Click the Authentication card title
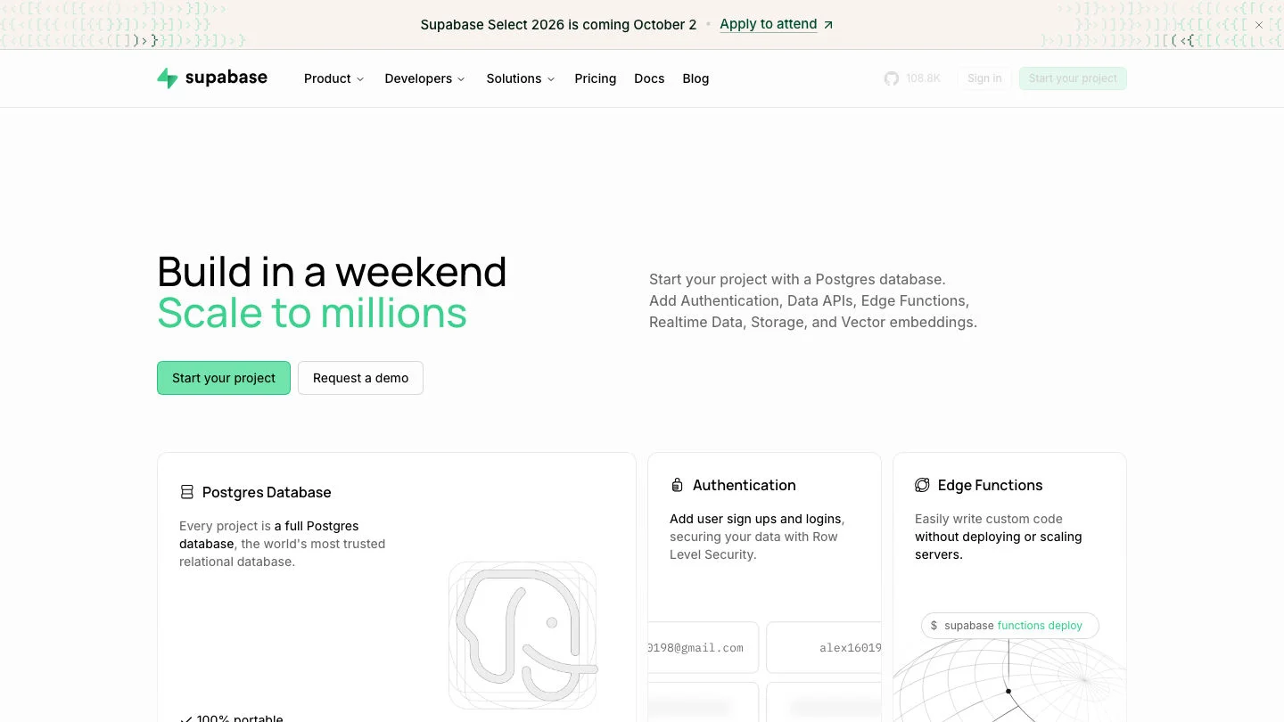The width and height of the screenshot is (1284, 722). click(x=745, y=485)
